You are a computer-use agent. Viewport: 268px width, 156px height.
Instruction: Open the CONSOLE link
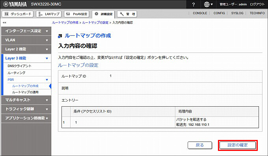tap(200, 13)
